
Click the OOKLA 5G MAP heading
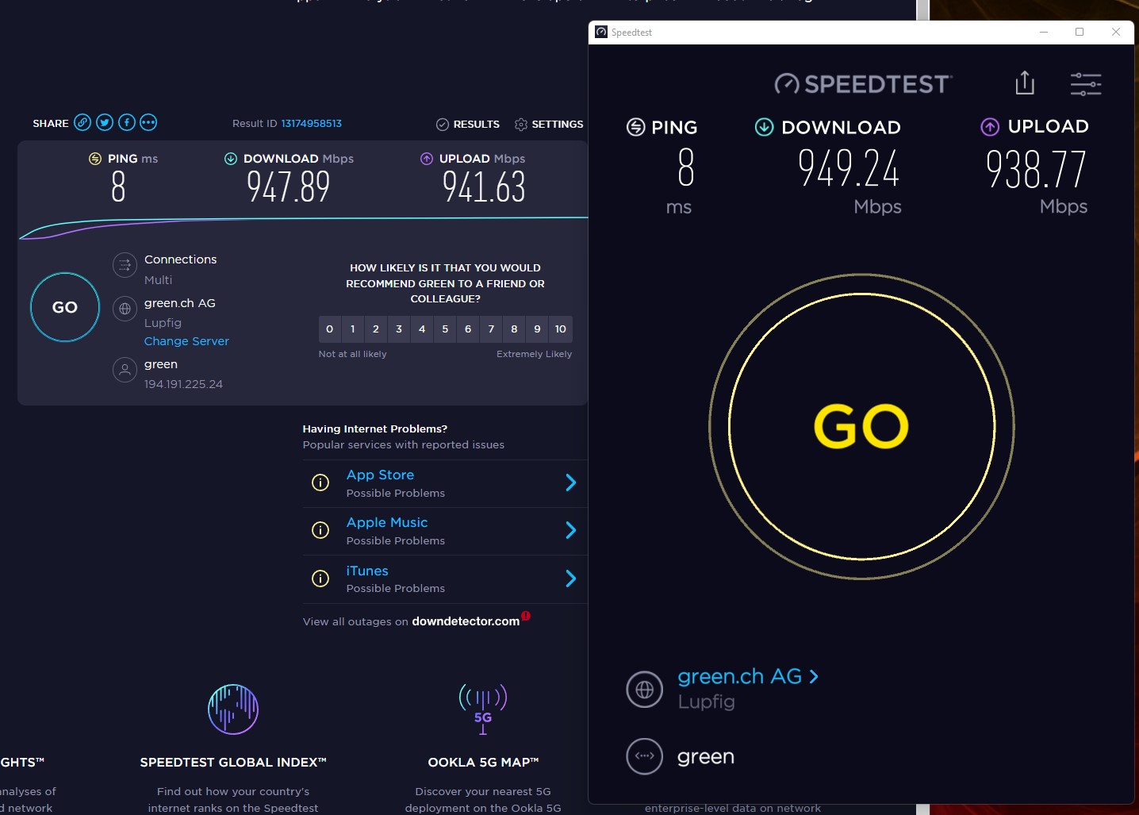pyautogui.click(x=483, y=763)
